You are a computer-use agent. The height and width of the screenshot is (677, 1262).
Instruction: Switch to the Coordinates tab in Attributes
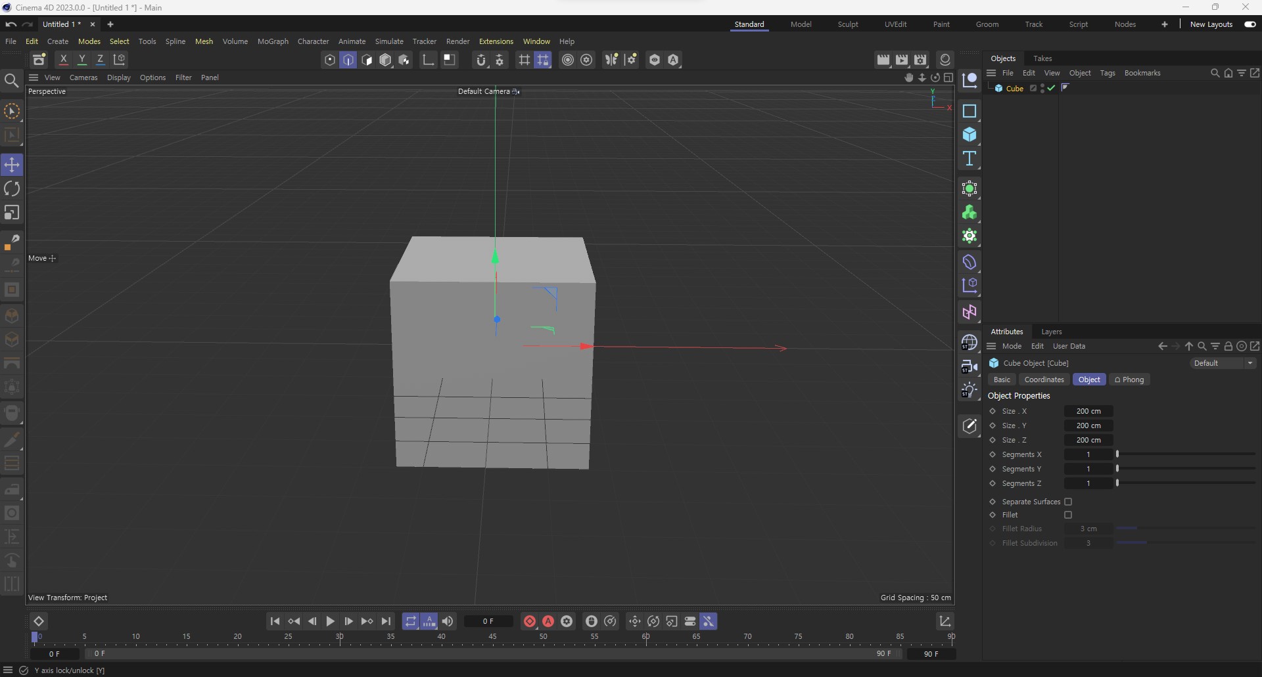click(1044, 380)
